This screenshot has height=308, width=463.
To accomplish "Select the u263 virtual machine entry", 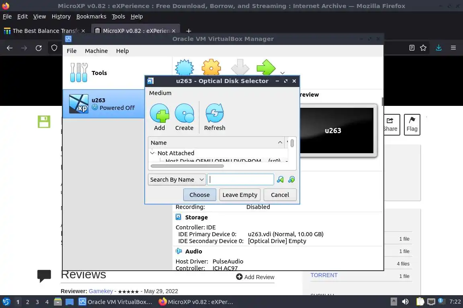I will pyautogui.click(x=104, y=104).
